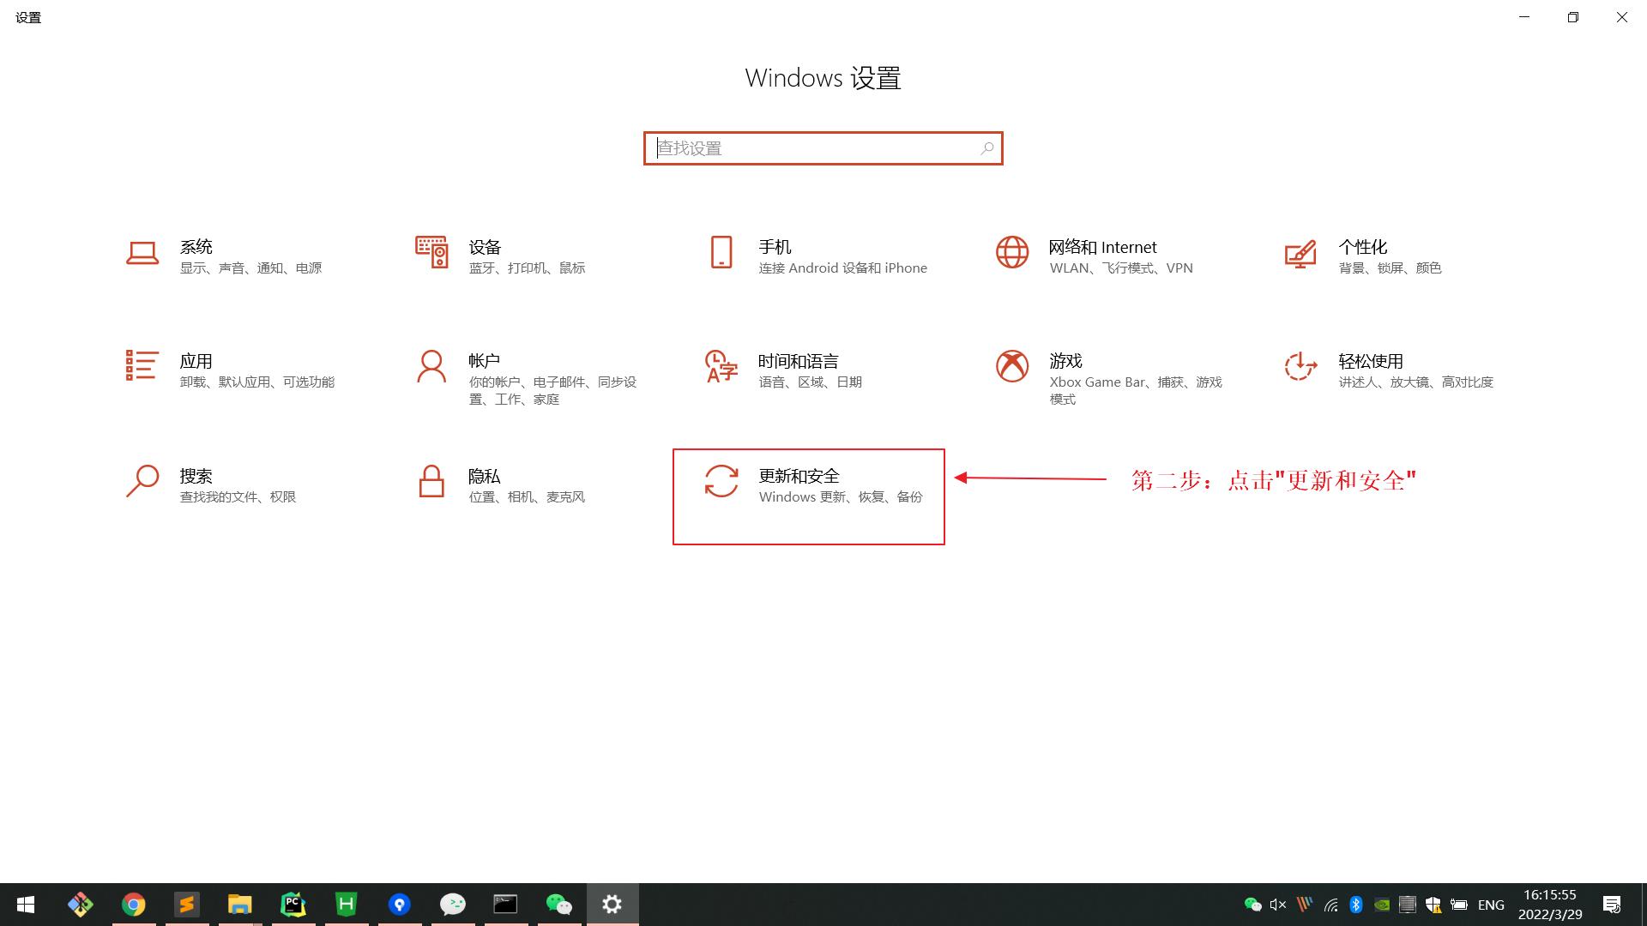Open 设备 settings for 蓝牙 and 打印机
The height and width of the screenshot is (926, 1647).
click(x=486, y=256)
